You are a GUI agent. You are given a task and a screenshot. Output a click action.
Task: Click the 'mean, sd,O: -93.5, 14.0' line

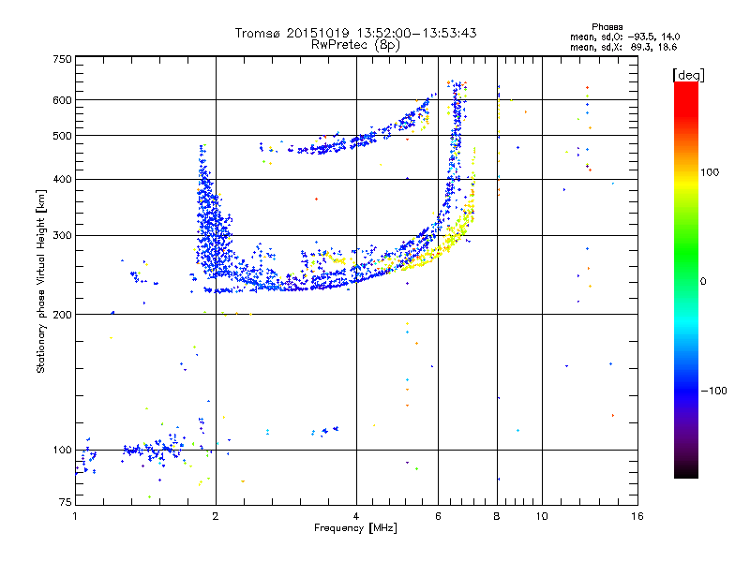coord(624,37)
